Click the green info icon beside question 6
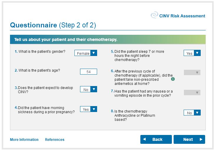Image resolution: width=216 pixels, height=150 pixels. (x=173, y=79)
